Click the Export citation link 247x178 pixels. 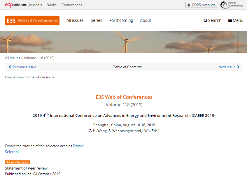[78, 146]
